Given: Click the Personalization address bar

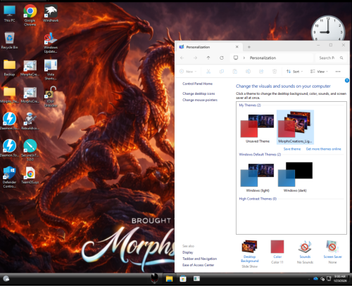Looking at the screenshot, I should 272,58.
